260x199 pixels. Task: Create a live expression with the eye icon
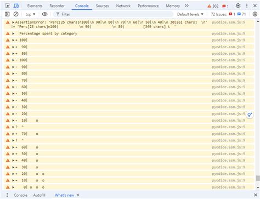pos(44,14)
